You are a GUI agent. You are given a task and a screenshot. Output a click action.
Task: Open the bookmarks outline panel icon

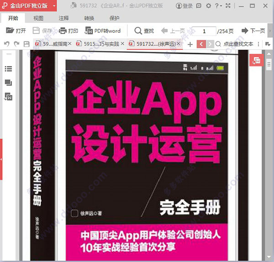click(x=8, y=69)
